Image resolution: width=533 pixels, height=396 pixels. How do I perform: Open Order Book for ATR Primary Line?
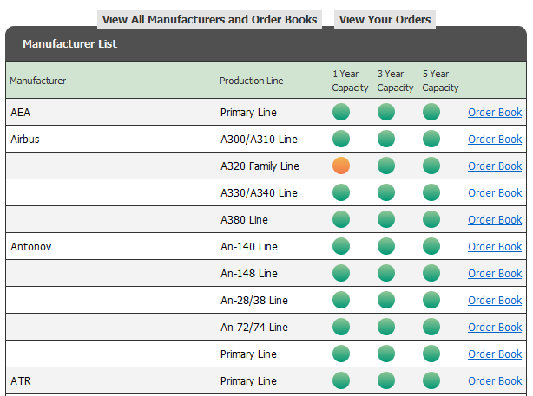(495, 380)
